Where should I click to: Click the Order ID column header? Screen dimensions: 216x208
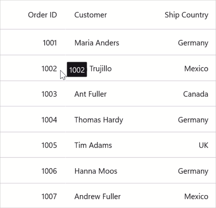pos(42,15)
